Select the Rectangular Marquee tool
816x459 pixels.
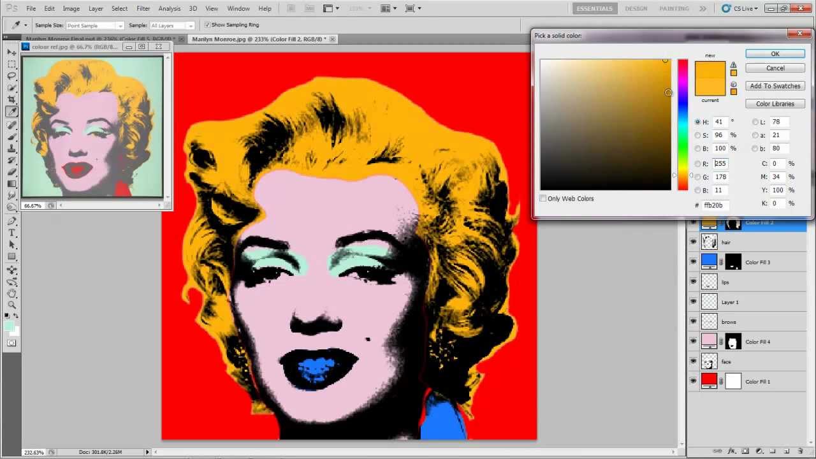[x=12, y=64]
